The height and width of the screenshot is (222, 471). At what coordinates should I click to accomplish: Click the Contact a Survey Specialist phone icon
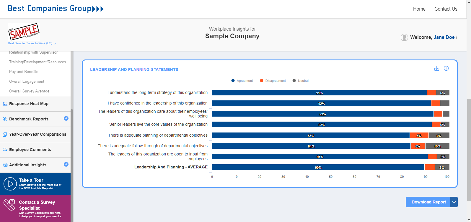[9, 205]
